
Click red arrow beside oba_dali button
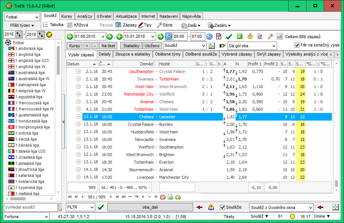click(x=199, y=207)
